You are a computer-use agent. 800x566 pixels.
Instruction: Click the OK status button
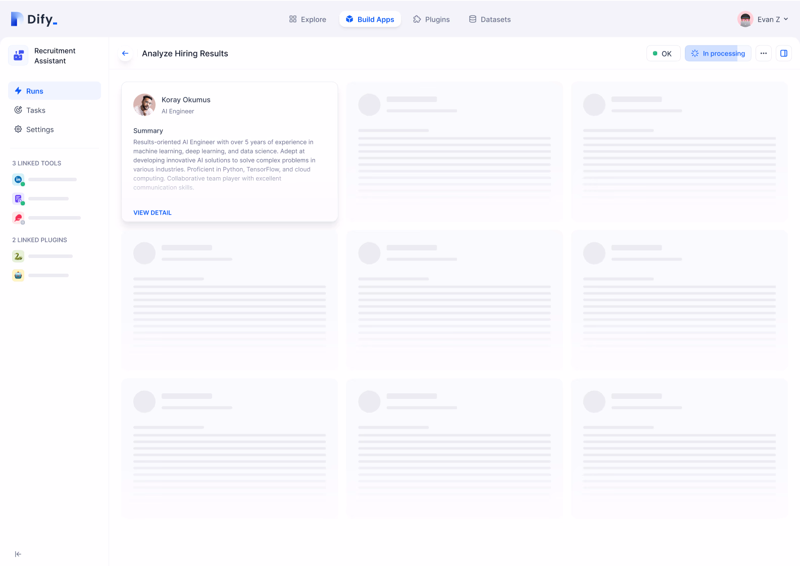coord(663,54)
